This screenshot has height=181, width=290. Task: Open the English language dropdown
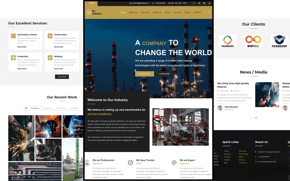click(x=91, y=3)
